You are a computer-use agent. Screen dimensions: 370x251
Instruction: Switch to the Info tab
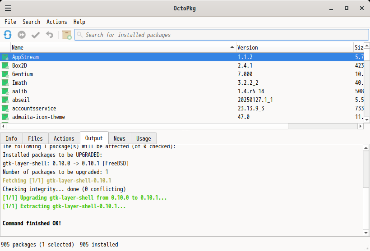tap(11, 139)
